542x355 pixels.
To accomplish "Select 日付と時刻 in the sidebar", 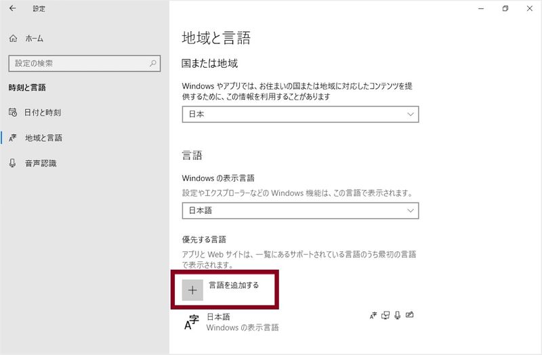I will tap(42, 112).
